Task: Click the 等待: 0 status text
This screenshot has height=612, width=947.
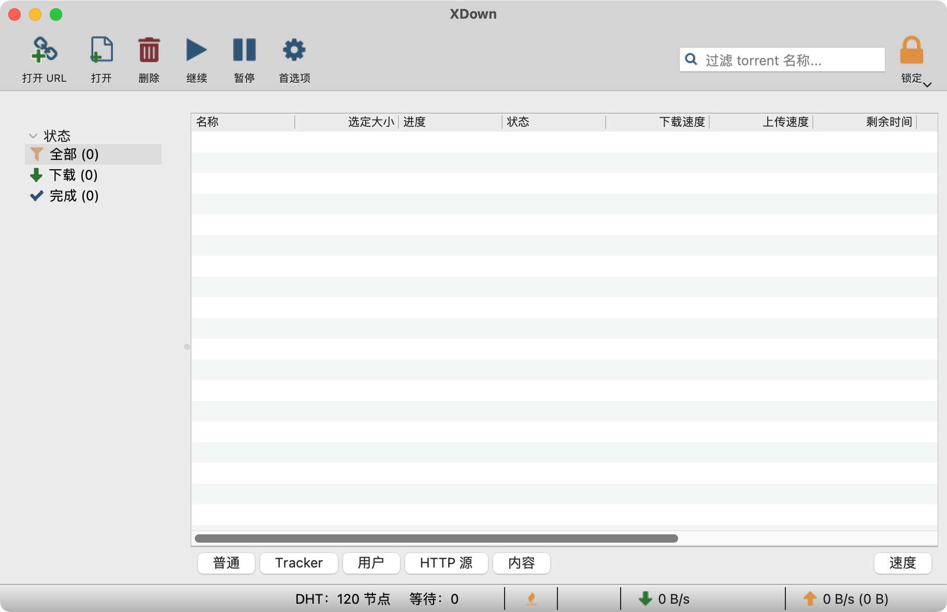Action: tap(434, 599)
